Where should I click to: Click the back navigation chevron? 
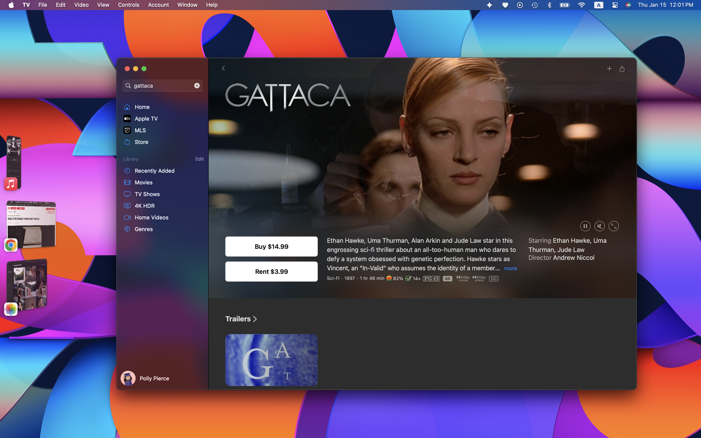(x=223, y=68)
